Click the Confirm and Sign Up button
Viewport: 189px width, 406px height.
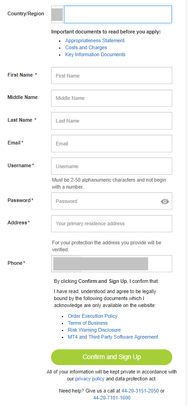111,357
